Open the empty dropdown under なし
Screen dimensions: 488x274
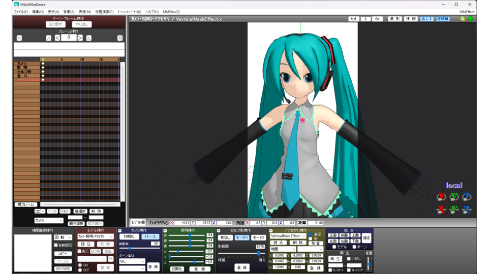point(132,268)
